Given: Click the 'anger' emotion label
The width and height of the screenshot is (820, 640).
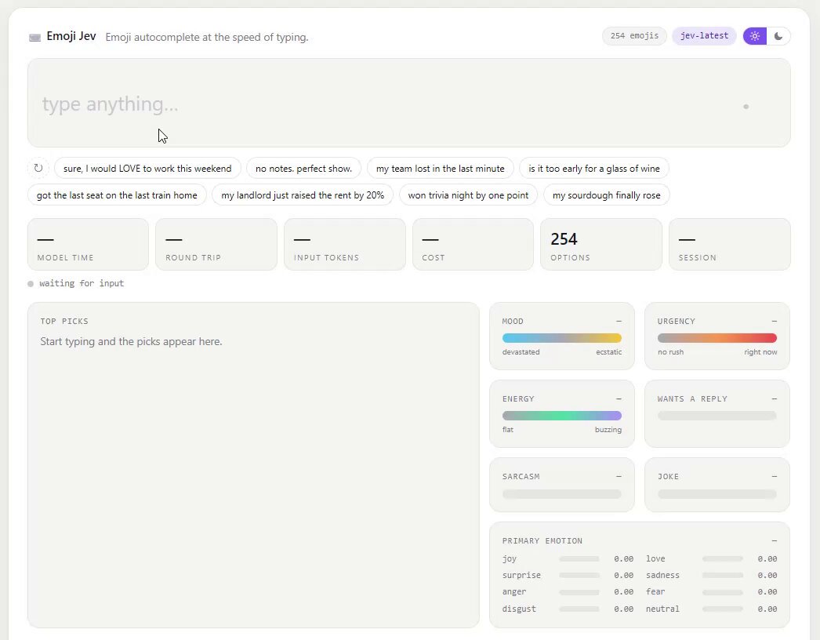Looking at the screenshot, I should click(x=514, y=592).
